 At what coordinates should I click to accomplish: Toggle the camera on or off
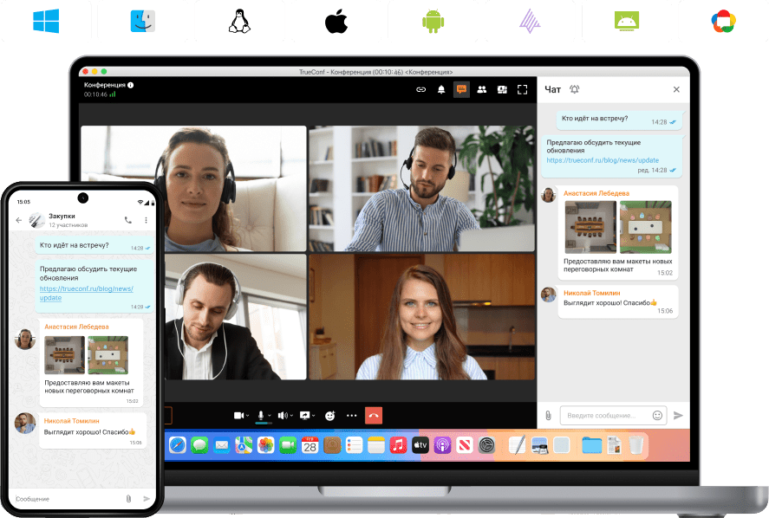pos(238,415)
